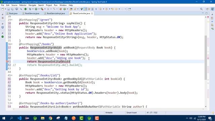The image size is (215, 121).
Task: Open the Project menu
Action: [49, 5]
